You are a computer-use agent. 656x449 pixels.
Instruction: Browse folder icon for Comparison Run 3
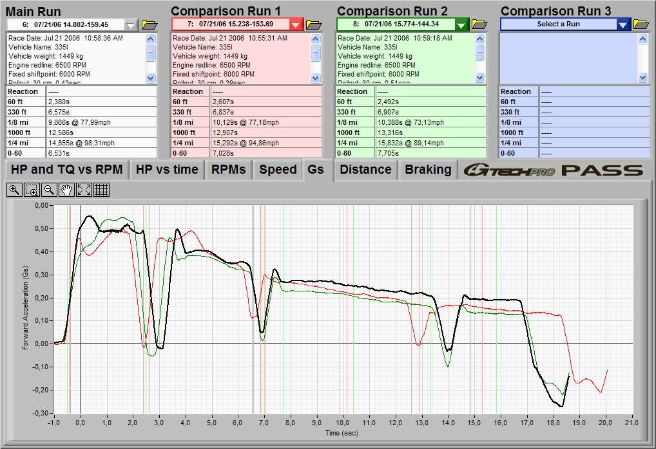pyautogui.click(x=641, y=24)
